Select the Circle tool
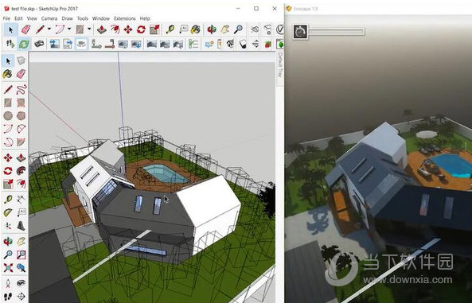Screen dimensions: 472x303 pyautogui.click(x=8, y=116)
